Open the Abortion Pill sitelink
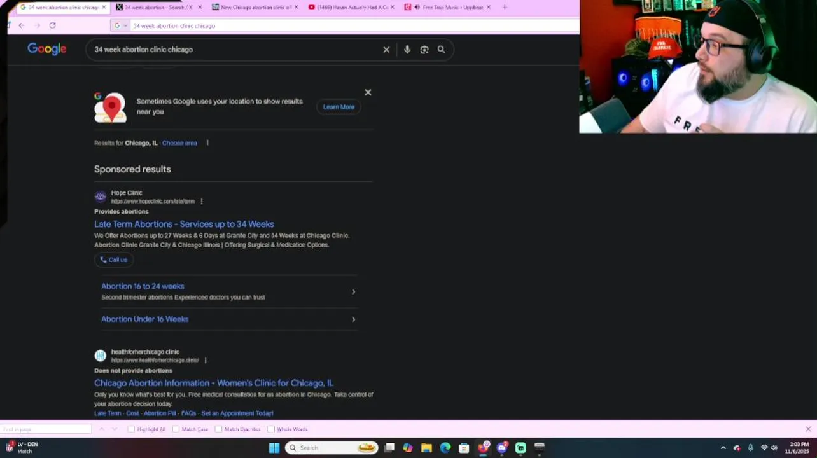The height and width of the screenshot is (458, 817). pyautogui.click(x=158, y=413)
